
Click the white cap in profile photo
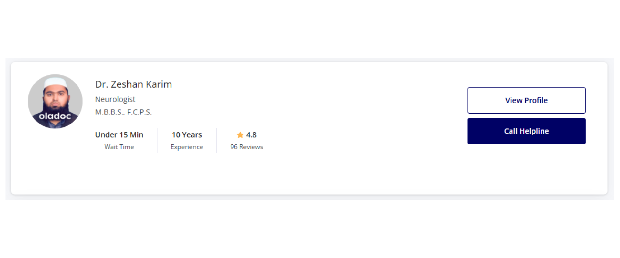click(x=56, y=82)
